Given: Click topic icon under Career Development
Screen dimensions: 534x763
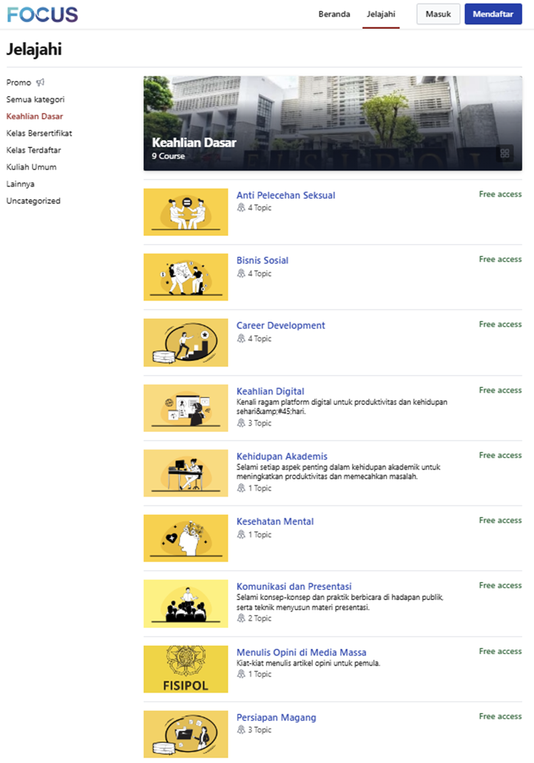Looking at the screenshot, I should click(x=241, y=339).
